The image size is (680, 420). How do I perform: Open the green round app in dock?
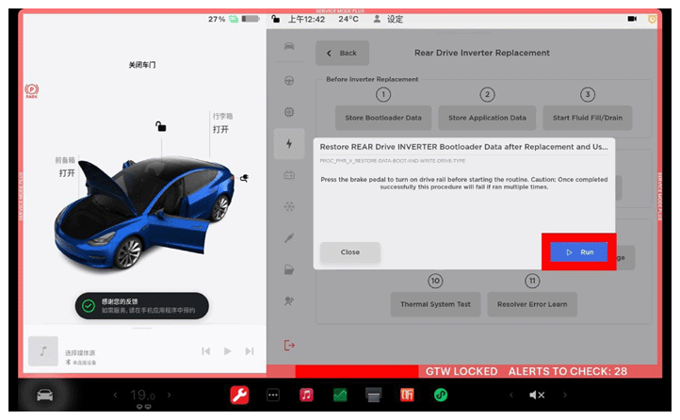click(x=441, y=395)
